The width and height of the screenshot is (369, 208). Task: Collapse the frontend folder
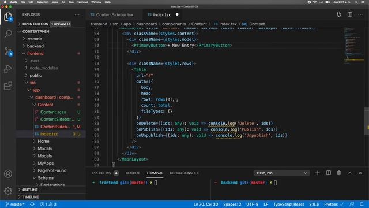click(x=35, y=53)
